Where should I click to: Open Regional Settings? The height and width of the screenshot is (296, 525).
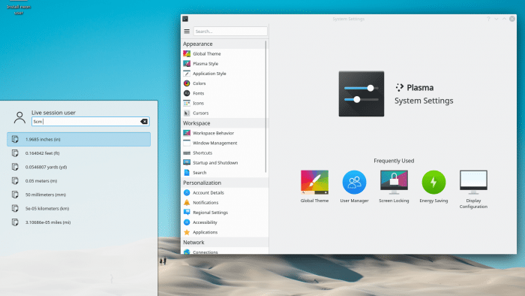(224, 213)
